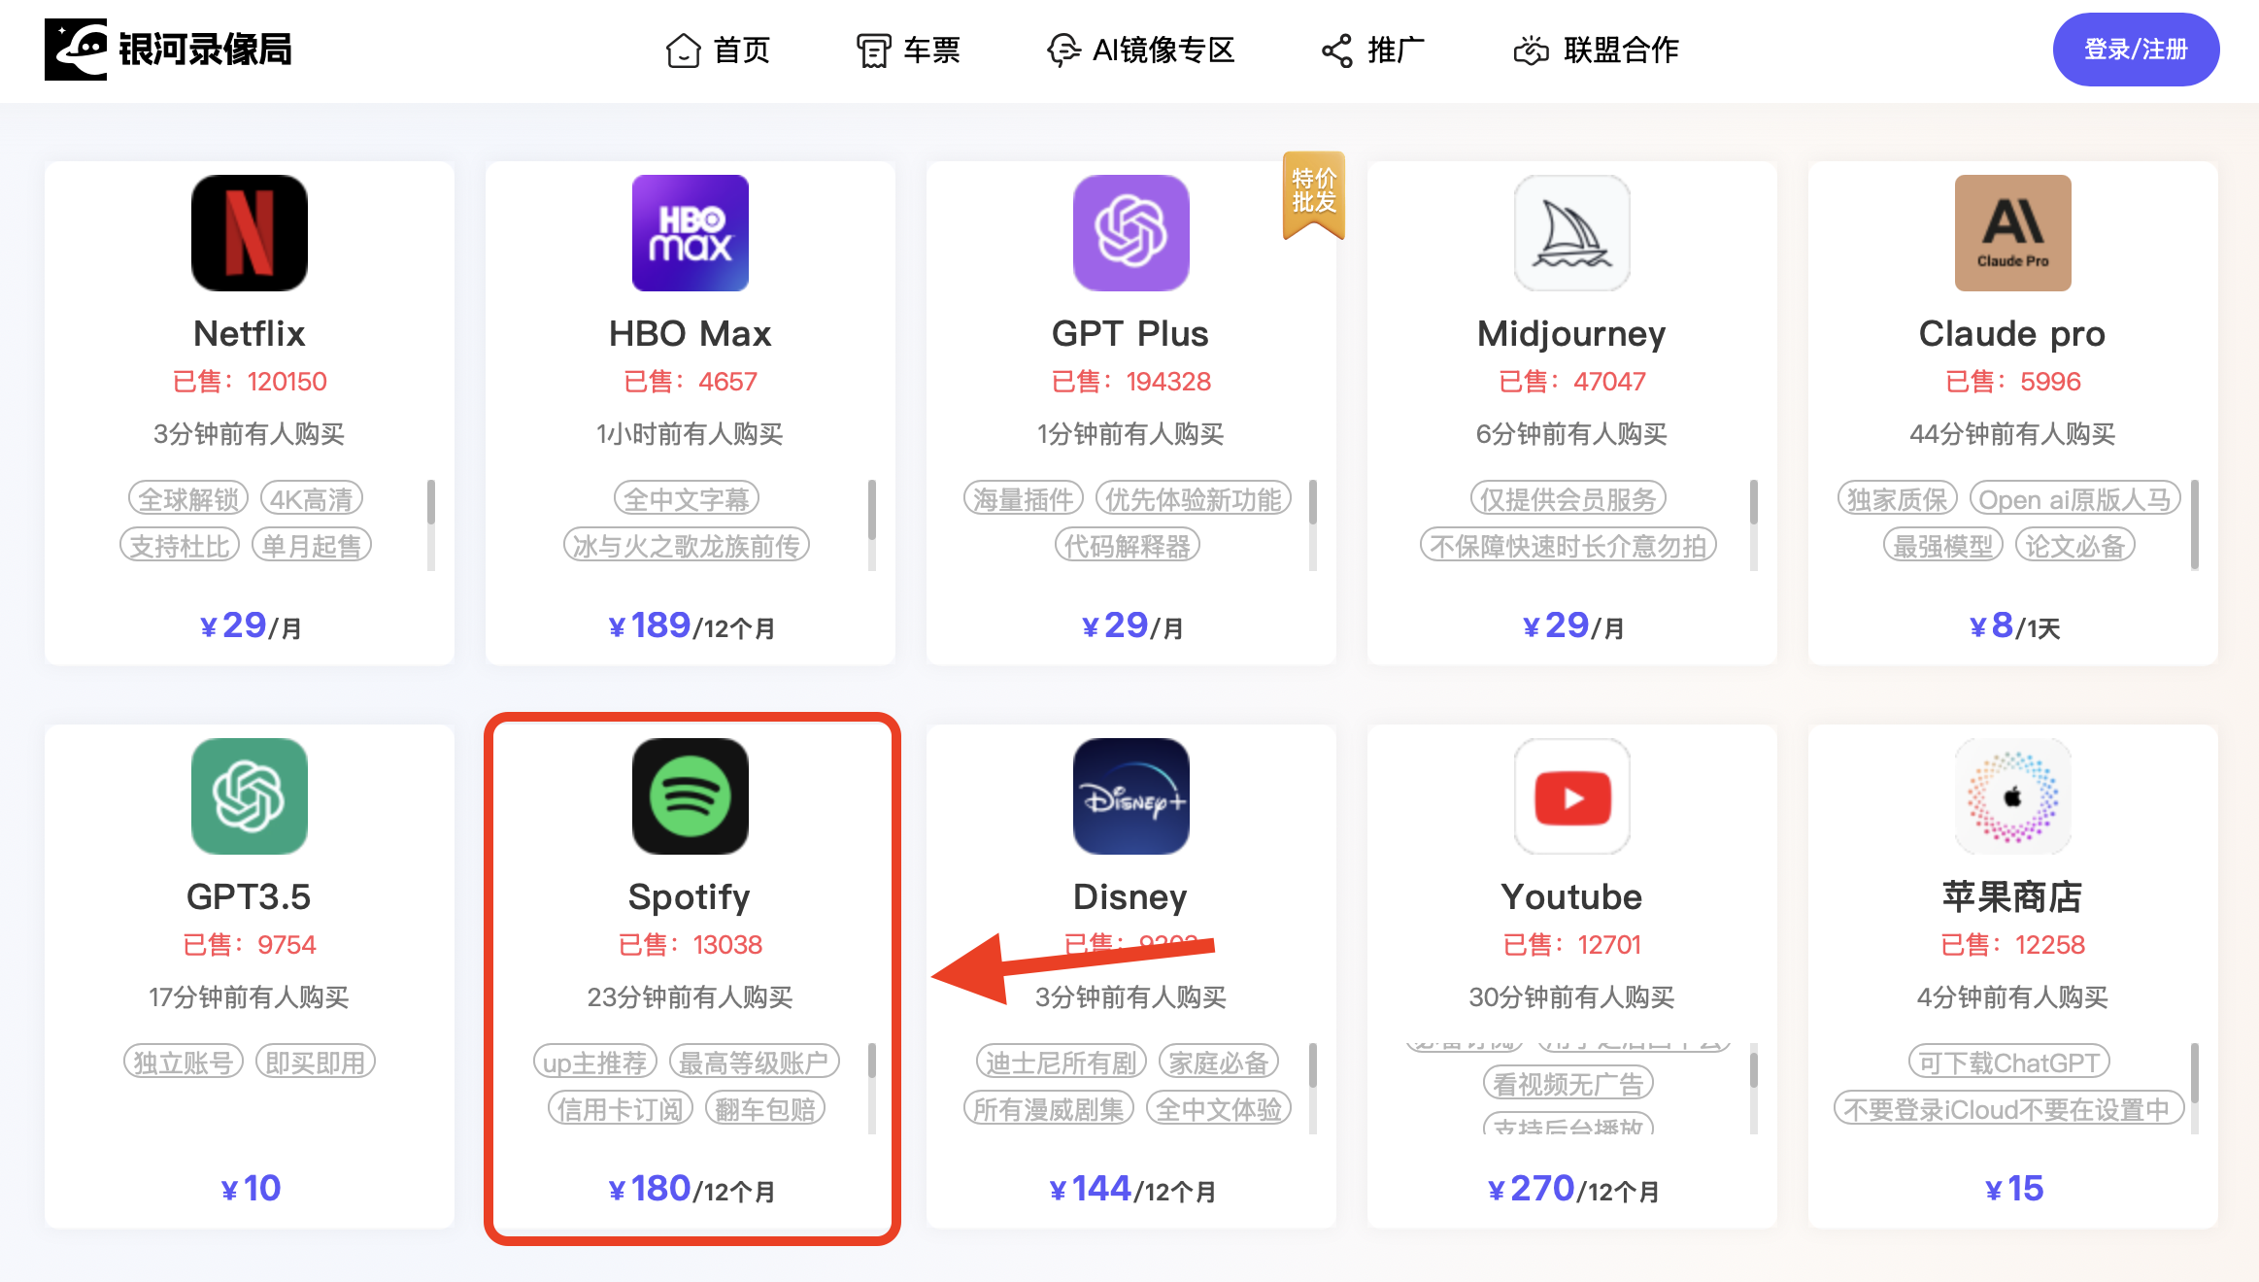The image size is (2259, 1282).
Task: Click the Midjourney title
Action: (1571, 335)
